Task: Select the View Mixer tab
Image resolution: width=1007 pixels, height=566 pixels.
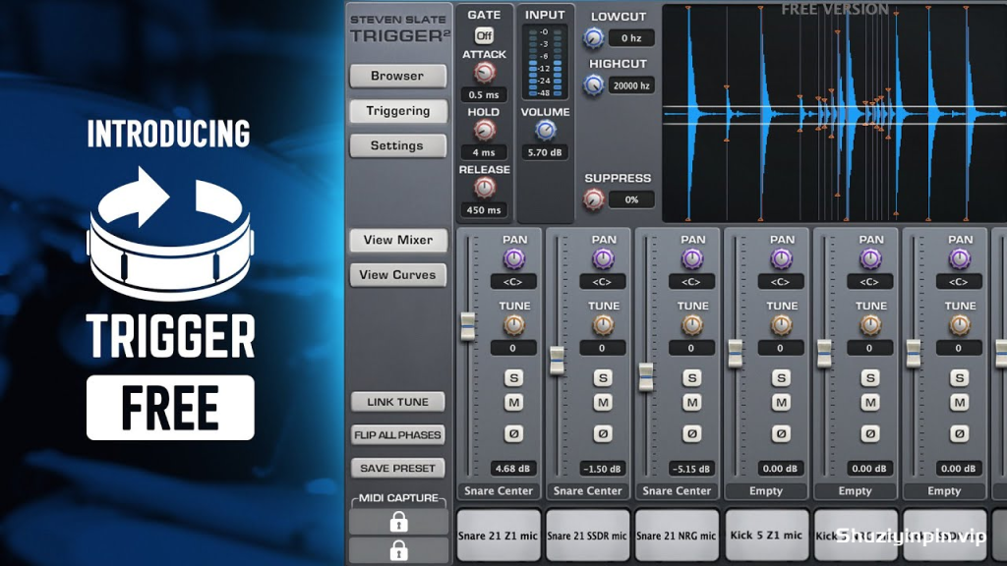Action: click(398, 240)
